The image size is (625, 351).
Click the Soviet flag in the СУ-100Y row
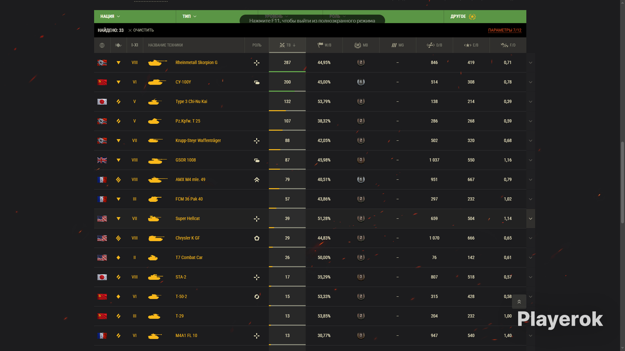pyautogui.click(x=102, y=82)
